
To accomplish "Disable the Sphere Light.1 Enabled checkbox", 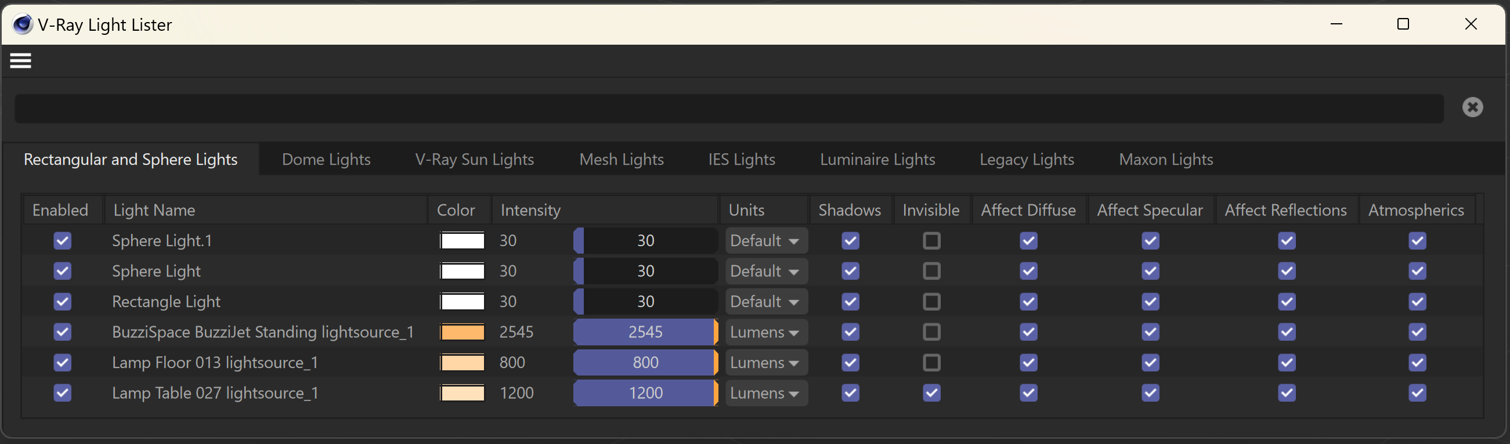I will (62, 240).
